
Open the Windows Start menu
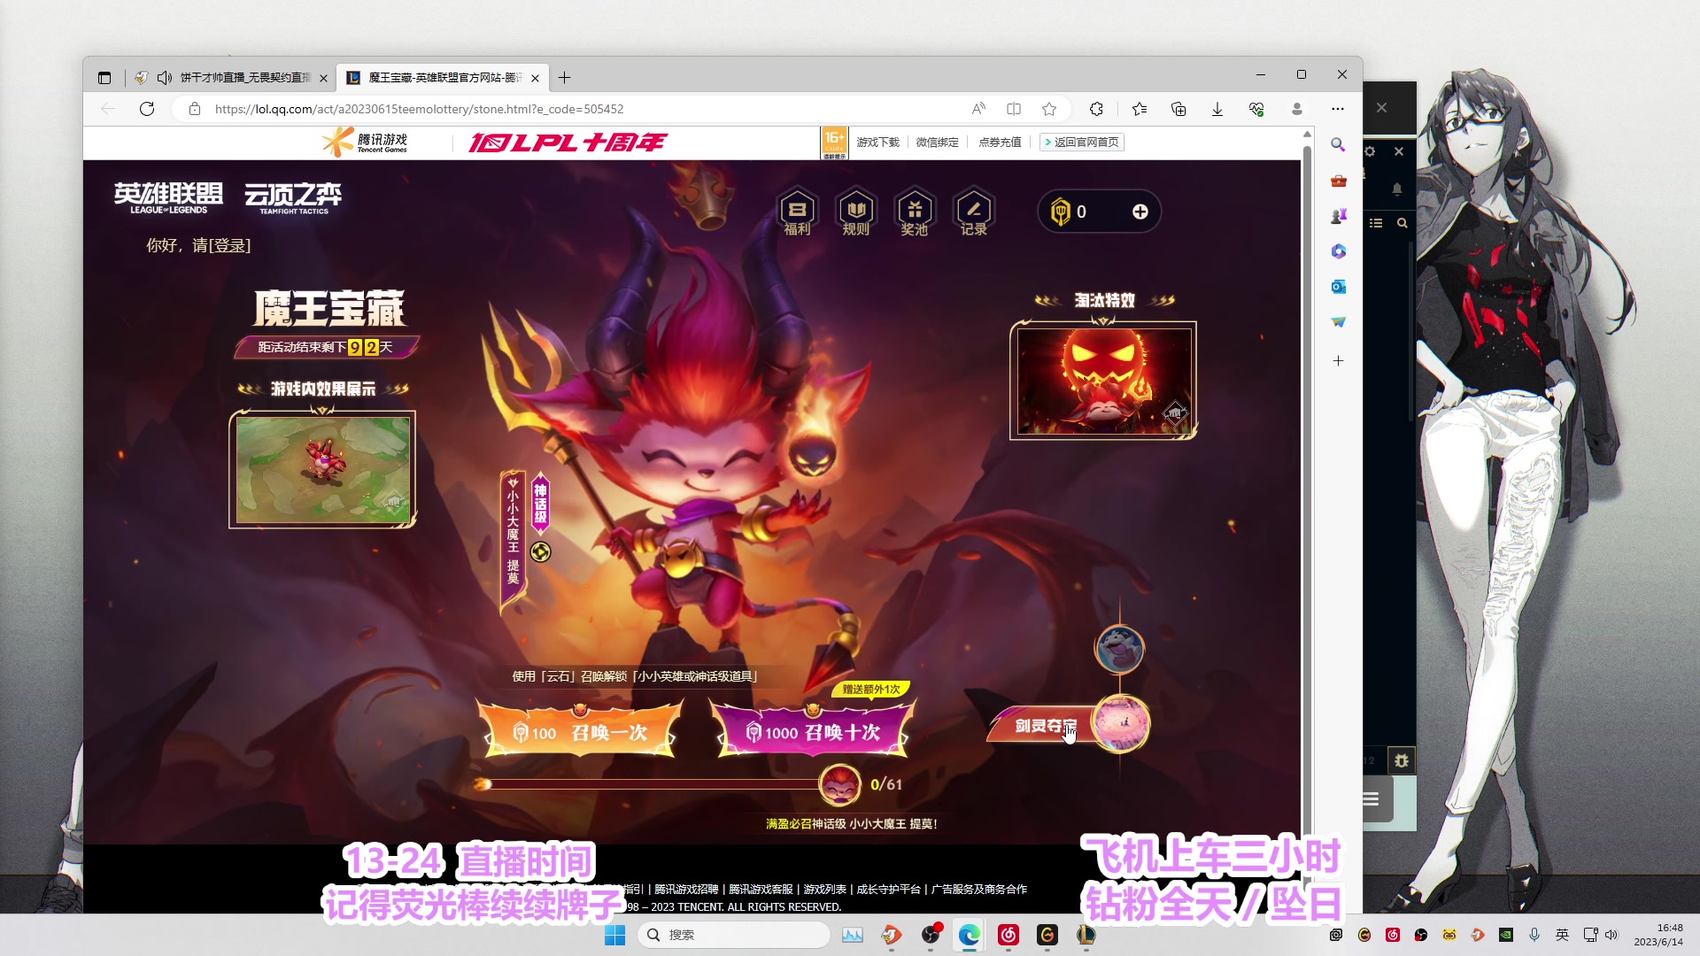click(614, 935)
